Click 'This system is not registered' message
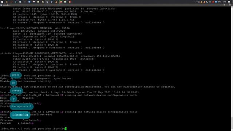This screenshot has height=131, width=233. (88, 87)
